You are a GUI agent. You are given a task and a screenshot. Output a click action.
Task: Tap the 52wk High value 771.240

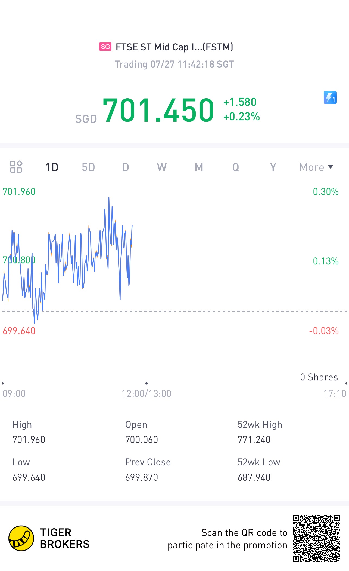coord(254,440)
